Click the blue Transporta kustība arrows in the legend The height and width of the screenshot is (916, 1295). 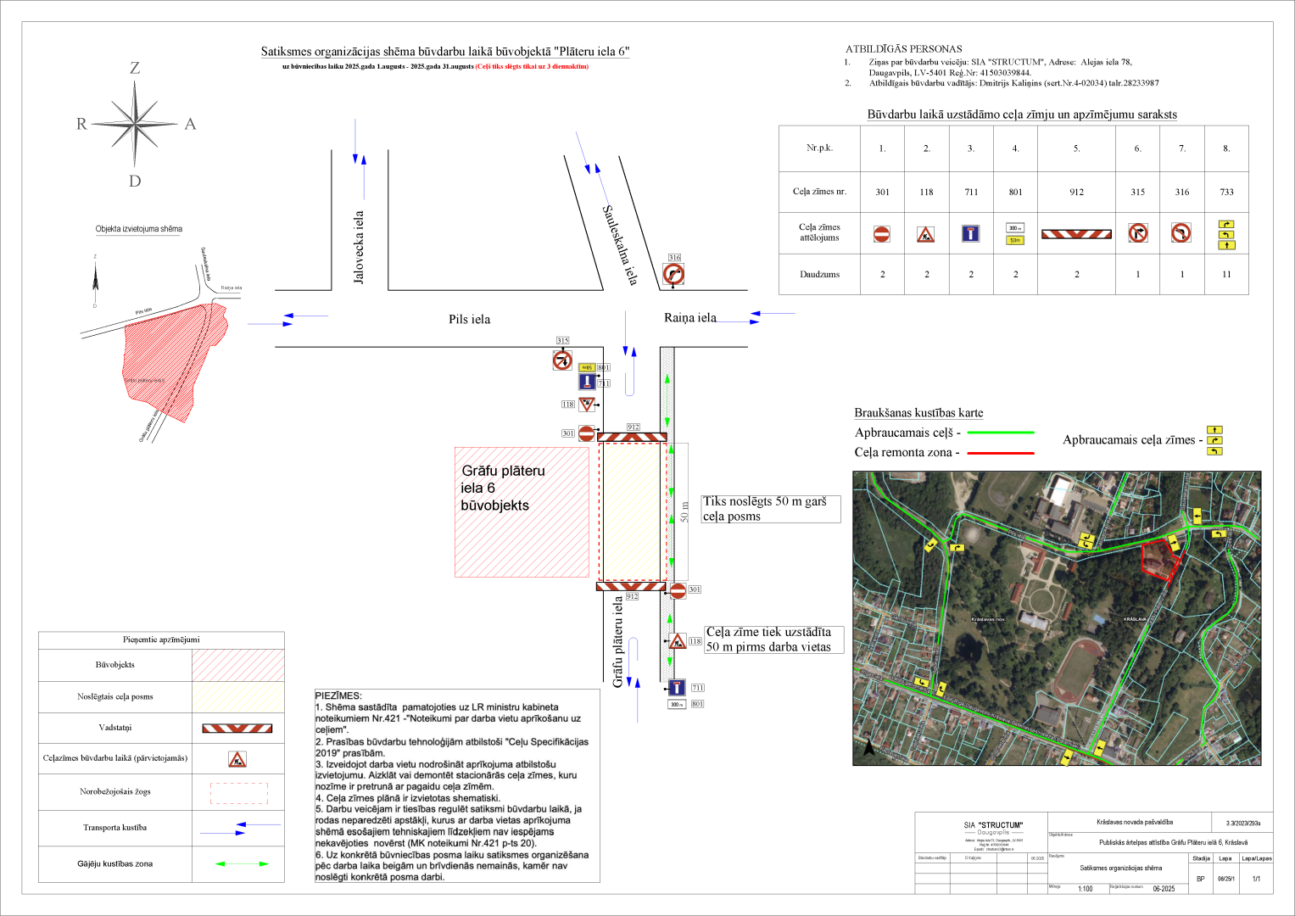coord(241,829)
